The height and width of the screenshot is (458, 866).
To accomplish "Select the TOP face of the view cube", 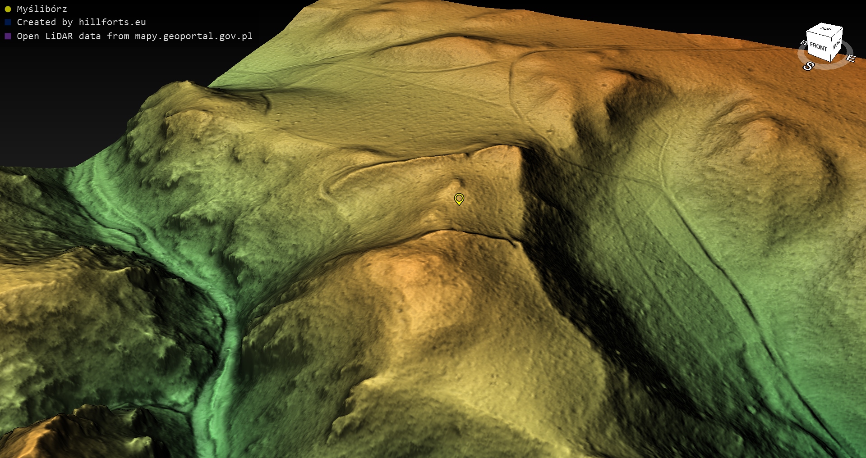I will click(x=825, y=29).
